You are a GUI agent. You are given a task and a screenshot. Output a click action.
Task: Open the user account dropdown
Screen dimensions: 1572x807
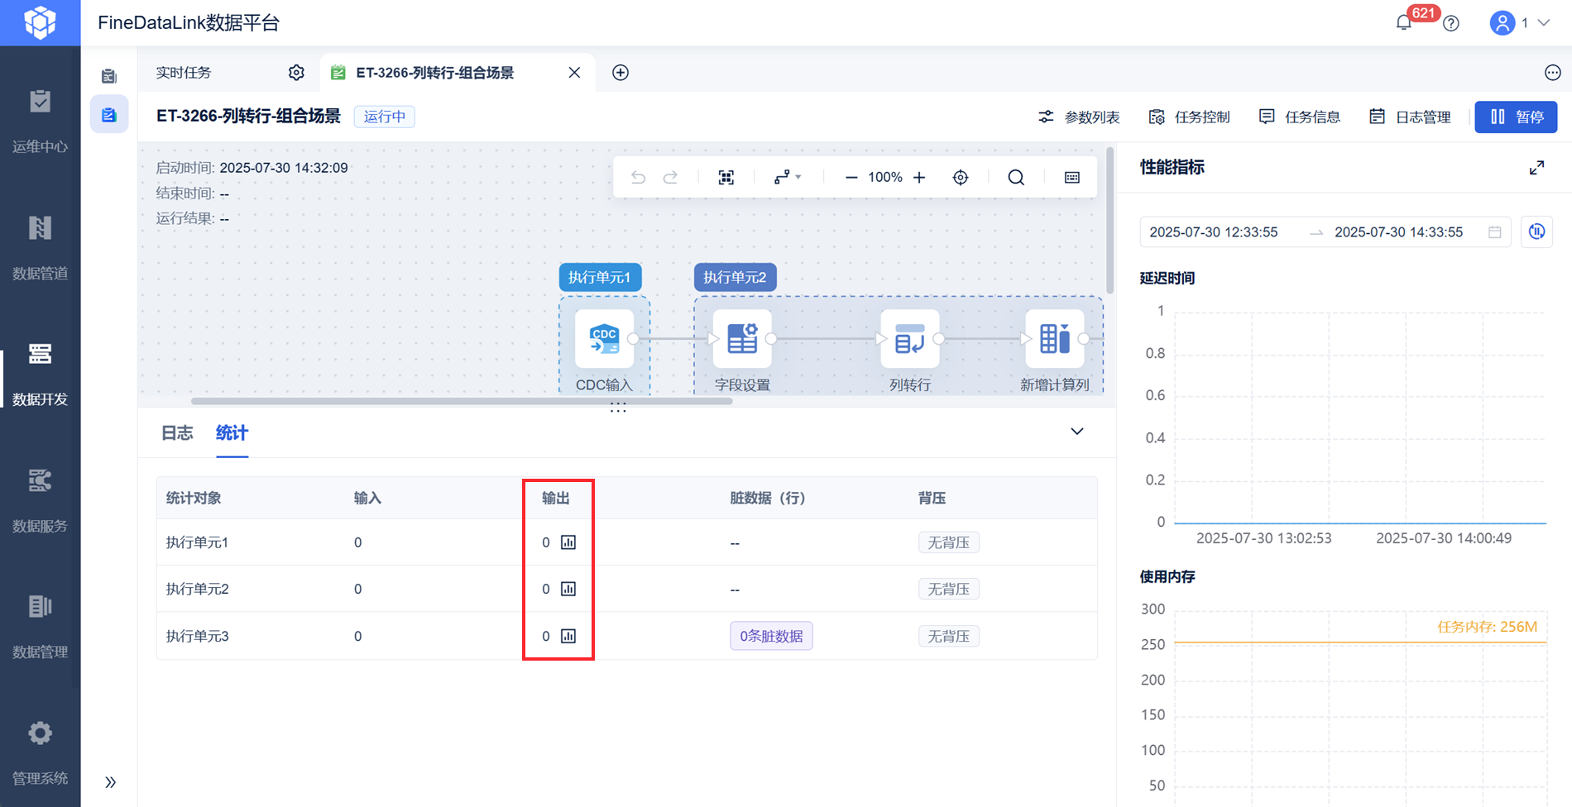(x=1520, y=23)
